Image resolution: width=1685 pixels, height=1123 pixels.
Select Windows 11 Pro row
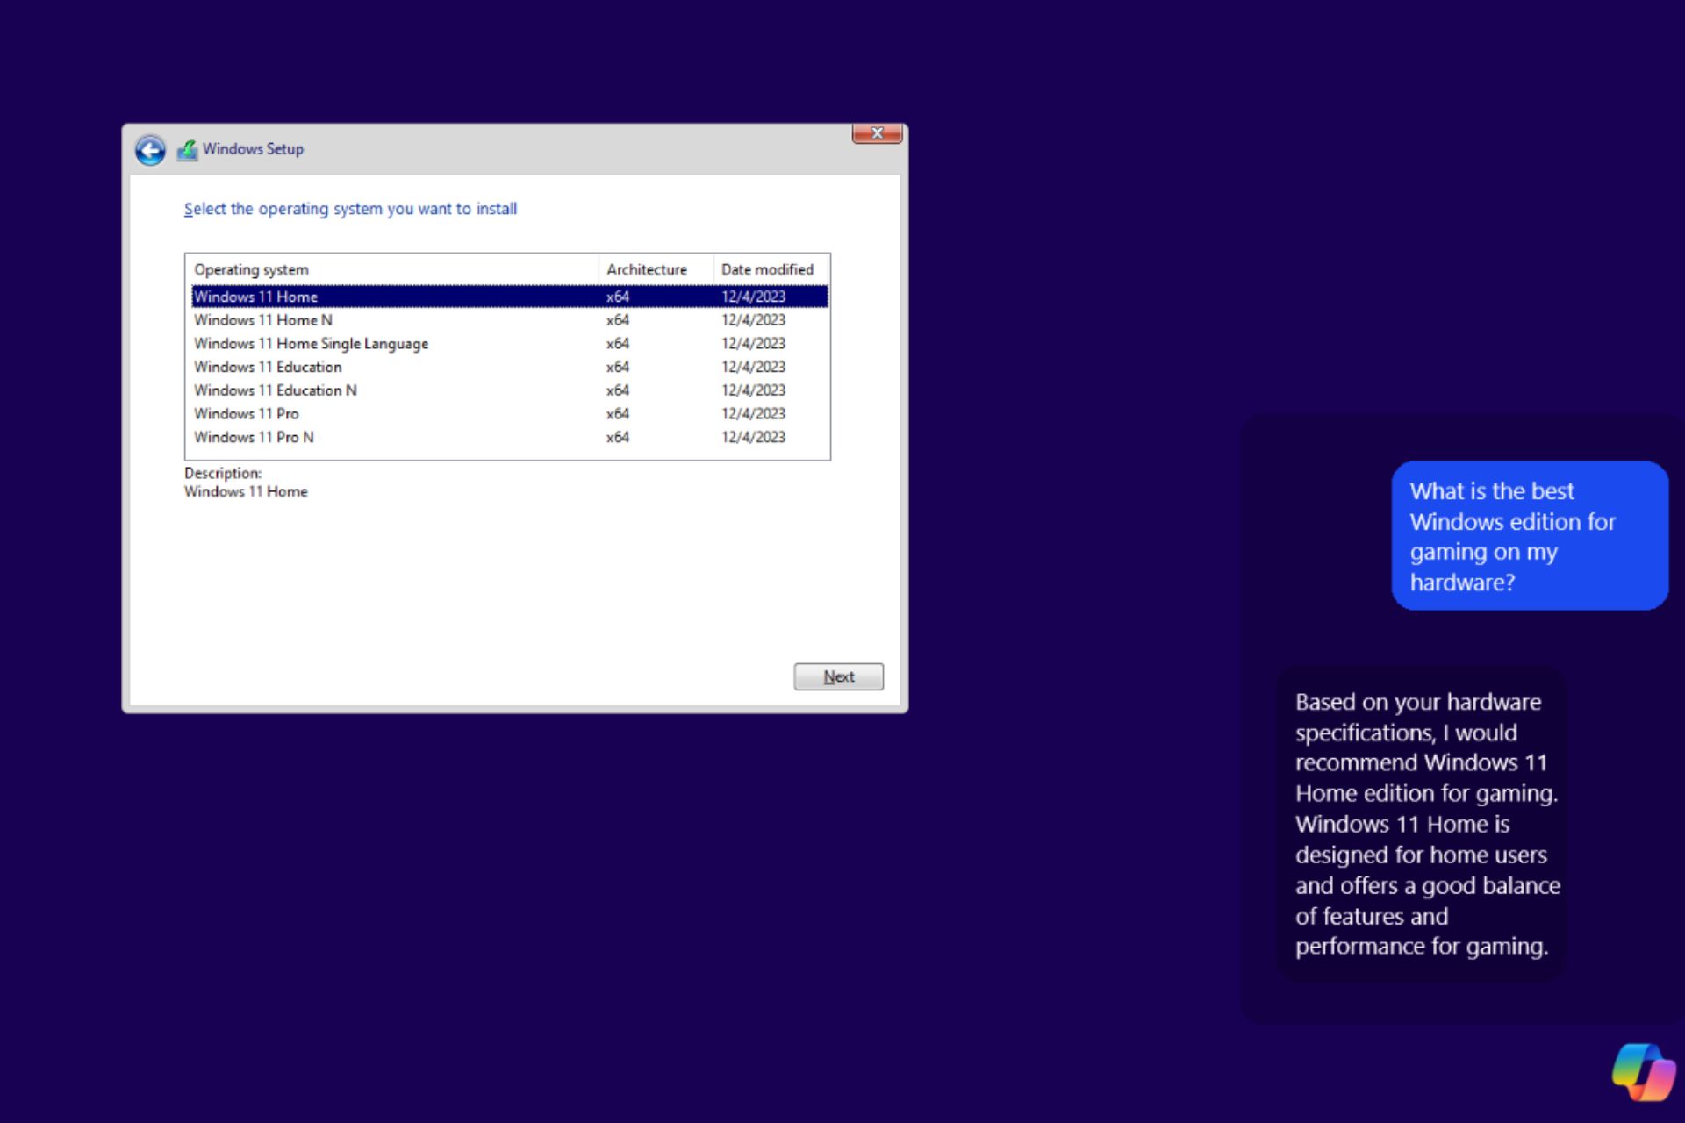tap(509, 414)
